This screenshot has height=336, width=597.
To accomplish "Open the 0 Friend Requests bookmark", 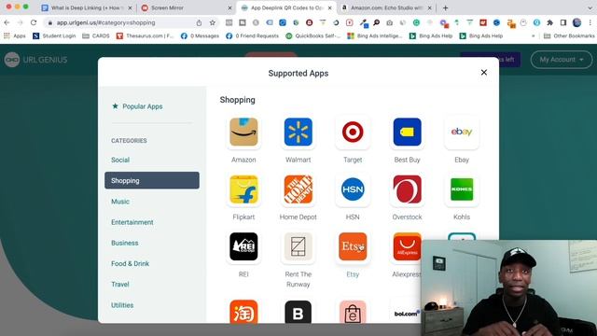I will [x=253, y=35].
